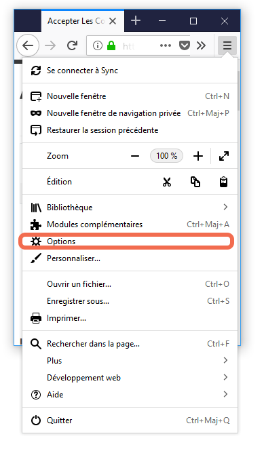Enter full screen with the arrows icon
This screenshot has width=264, height=449.
pos(224,156)
